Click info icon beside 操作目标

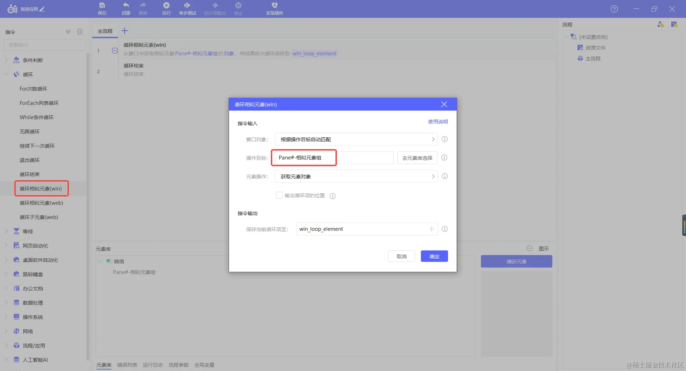pos(444,158)
